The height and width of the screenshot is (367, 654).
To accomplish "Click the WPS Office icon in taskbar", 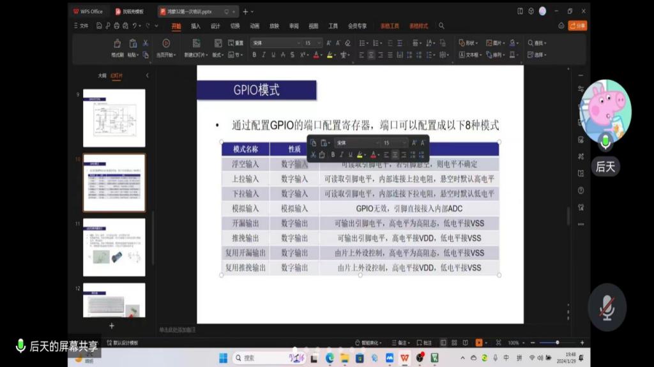I will [x=405, y=358].
